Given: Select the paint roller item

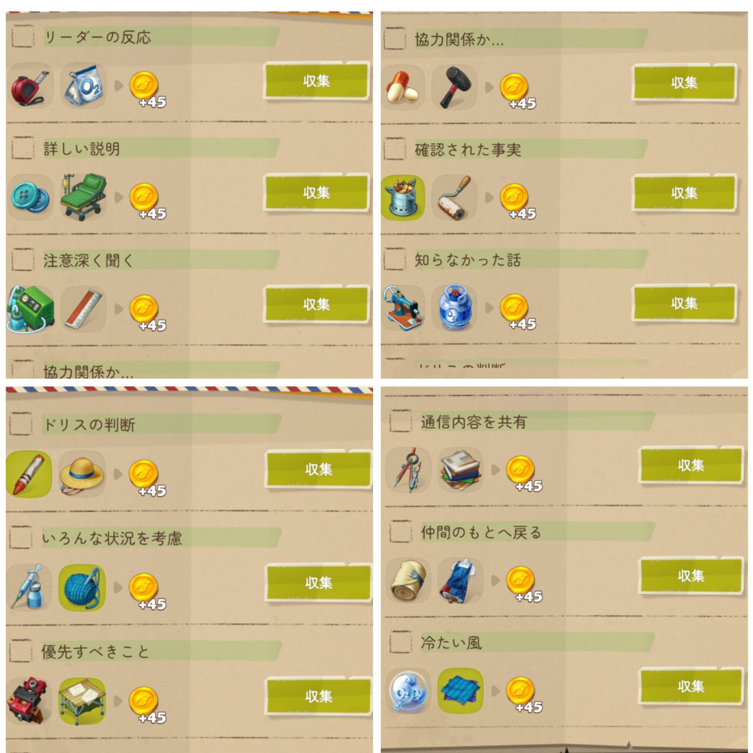Looking at the screenshot, I should pos(455,198).
